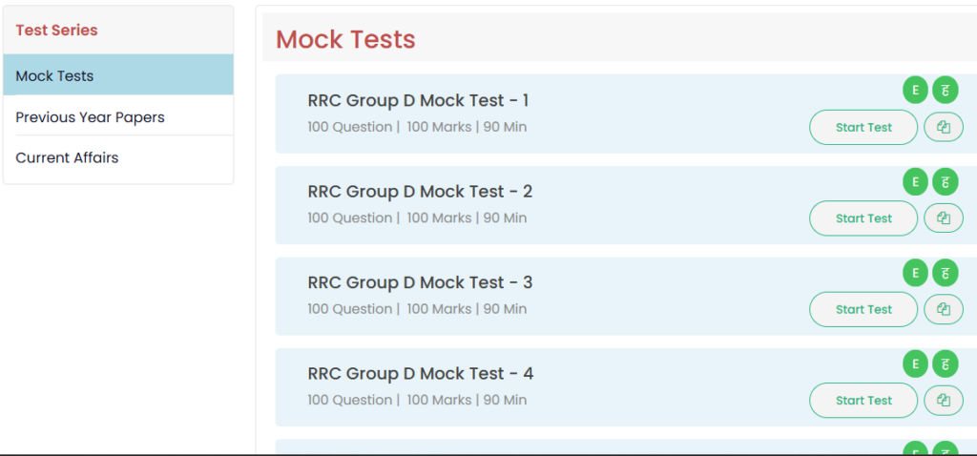Open the Mock Tests sidebar item
This screenshot has height=456, width=977.
click(118, 75)
